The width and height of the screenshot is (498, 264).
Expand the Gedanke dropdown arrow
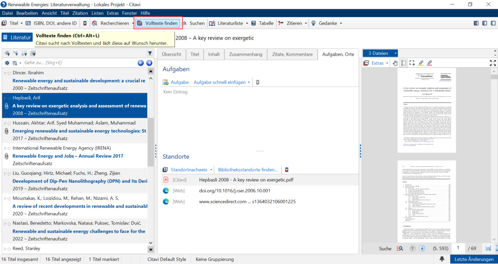[x=341, y=23]
